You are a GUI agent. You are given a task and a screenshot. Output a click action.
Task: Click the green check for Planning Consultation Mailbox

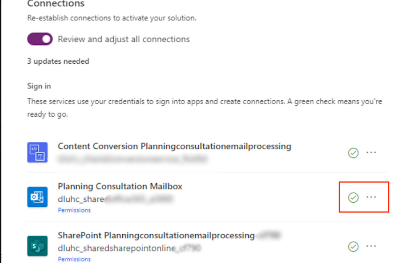(353, 198)
